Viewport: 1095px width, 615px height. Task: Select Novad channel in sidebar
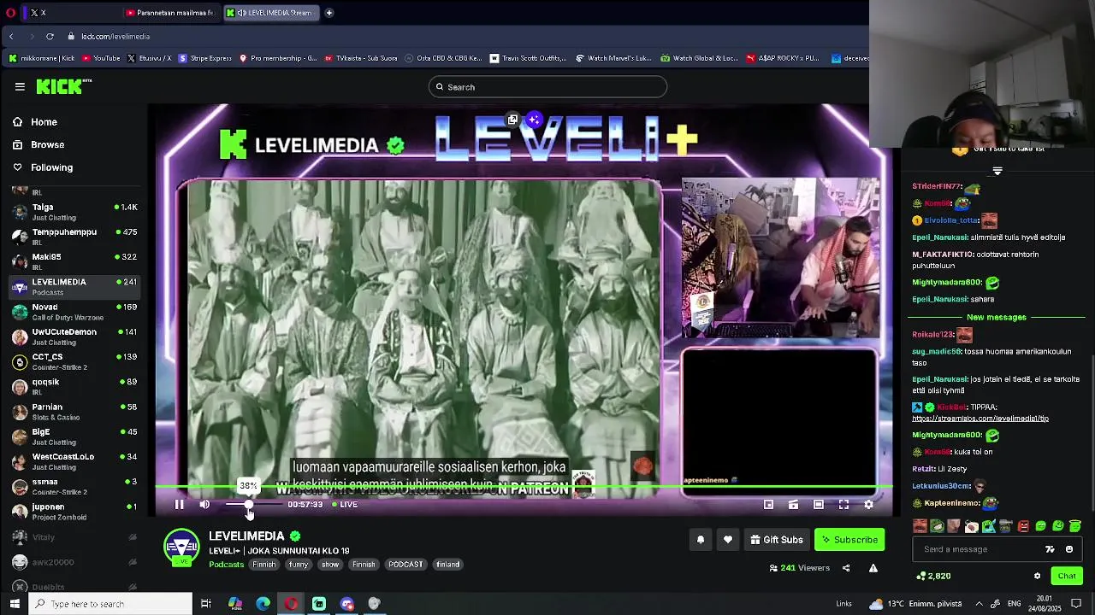click(x=74, y=312)
